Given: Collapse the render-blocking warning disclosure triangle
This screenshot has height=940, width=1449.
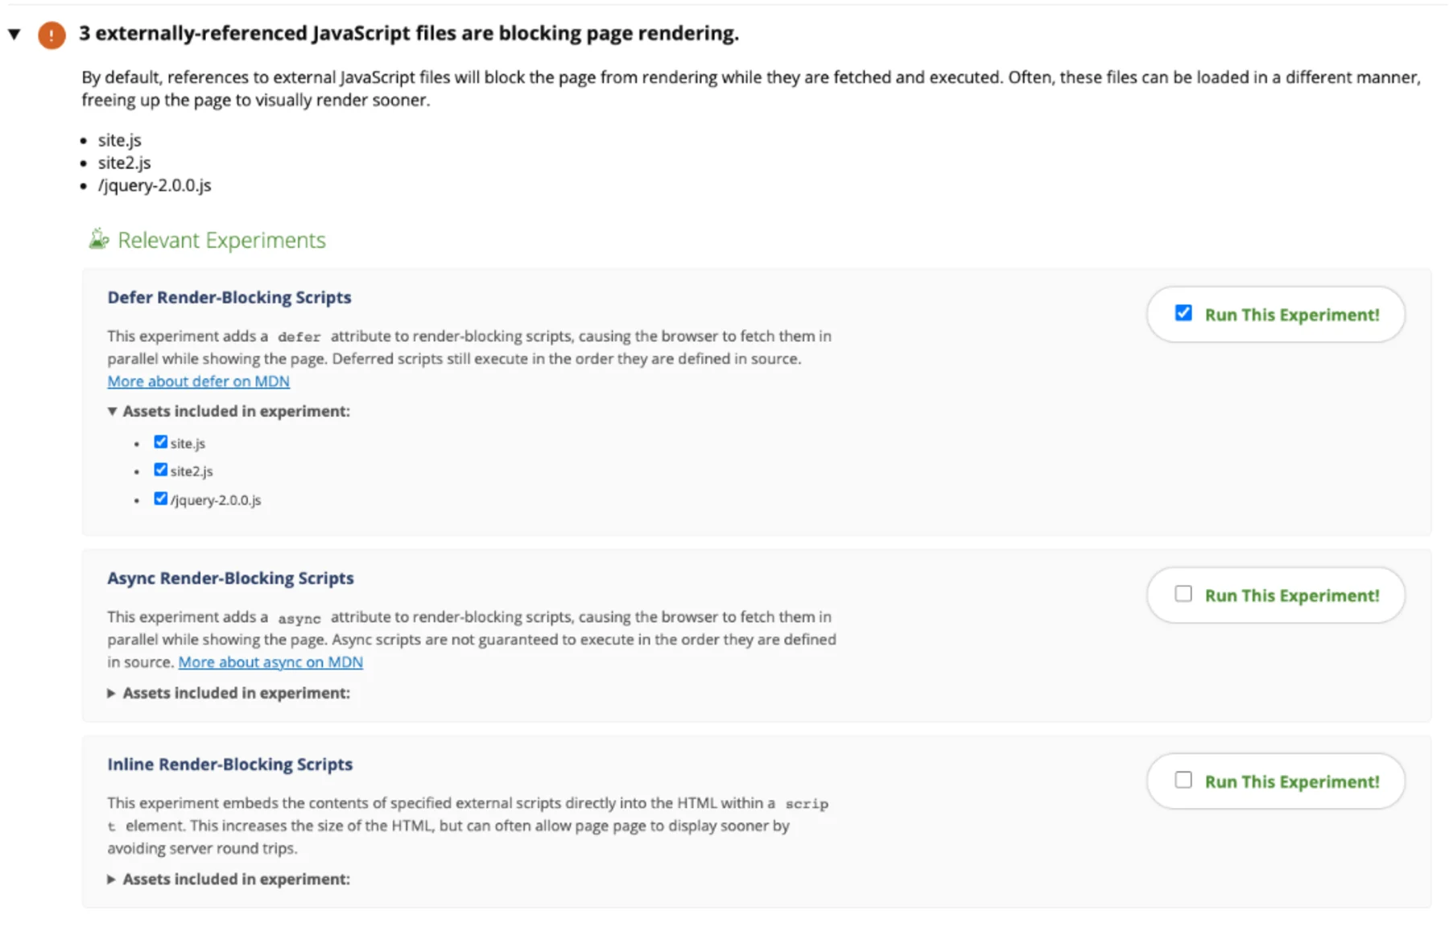Looking at the screenshot, I should 13,34.
